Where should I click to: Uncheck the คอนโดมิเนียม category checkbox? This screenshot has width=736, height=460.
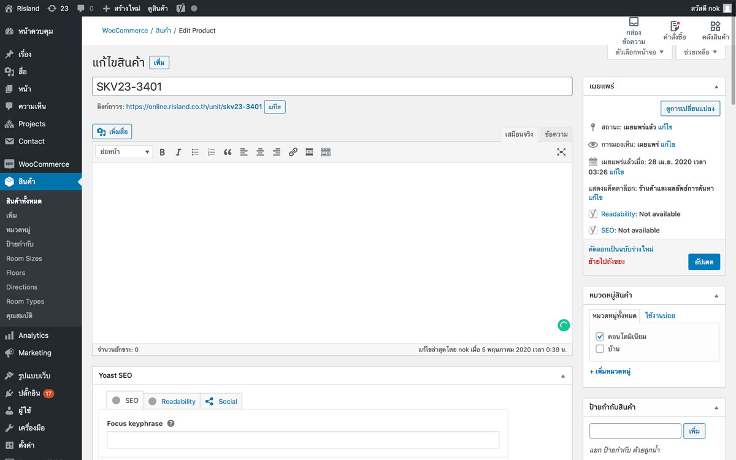point(600,337)
